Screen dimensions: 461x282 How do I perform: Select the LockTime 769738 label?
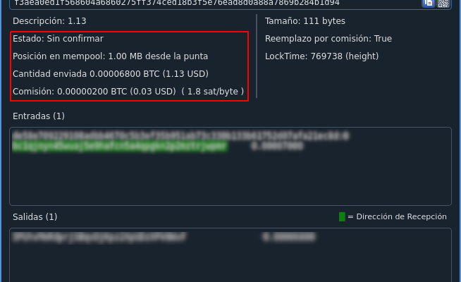pos(321,56)
